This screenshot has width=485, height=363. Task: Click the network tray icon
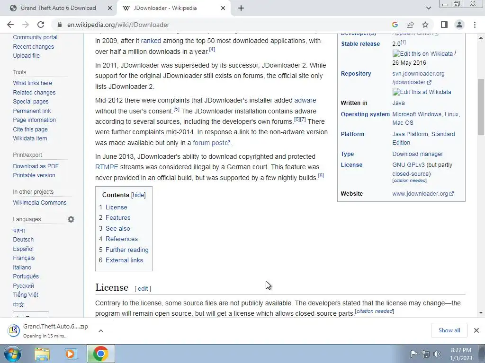426,354
